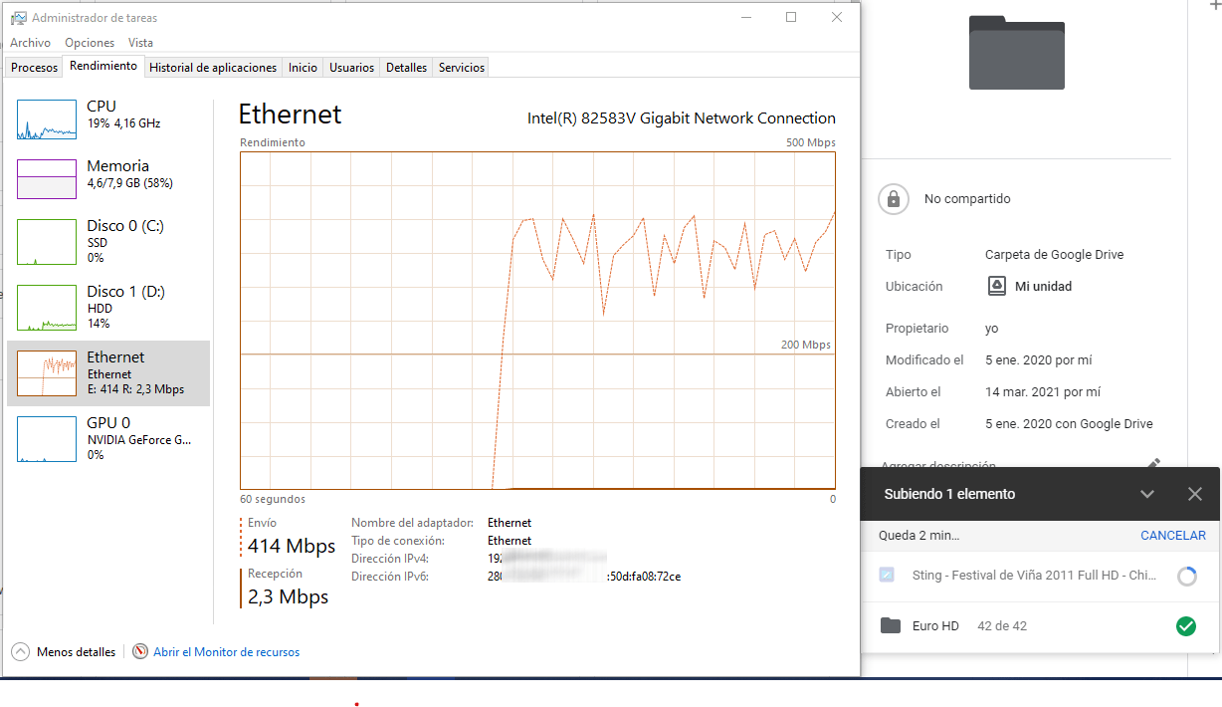Viewport: 1222px width, 707px height.
Task: Click the upload progress spinner
Action: point(1186,576)
